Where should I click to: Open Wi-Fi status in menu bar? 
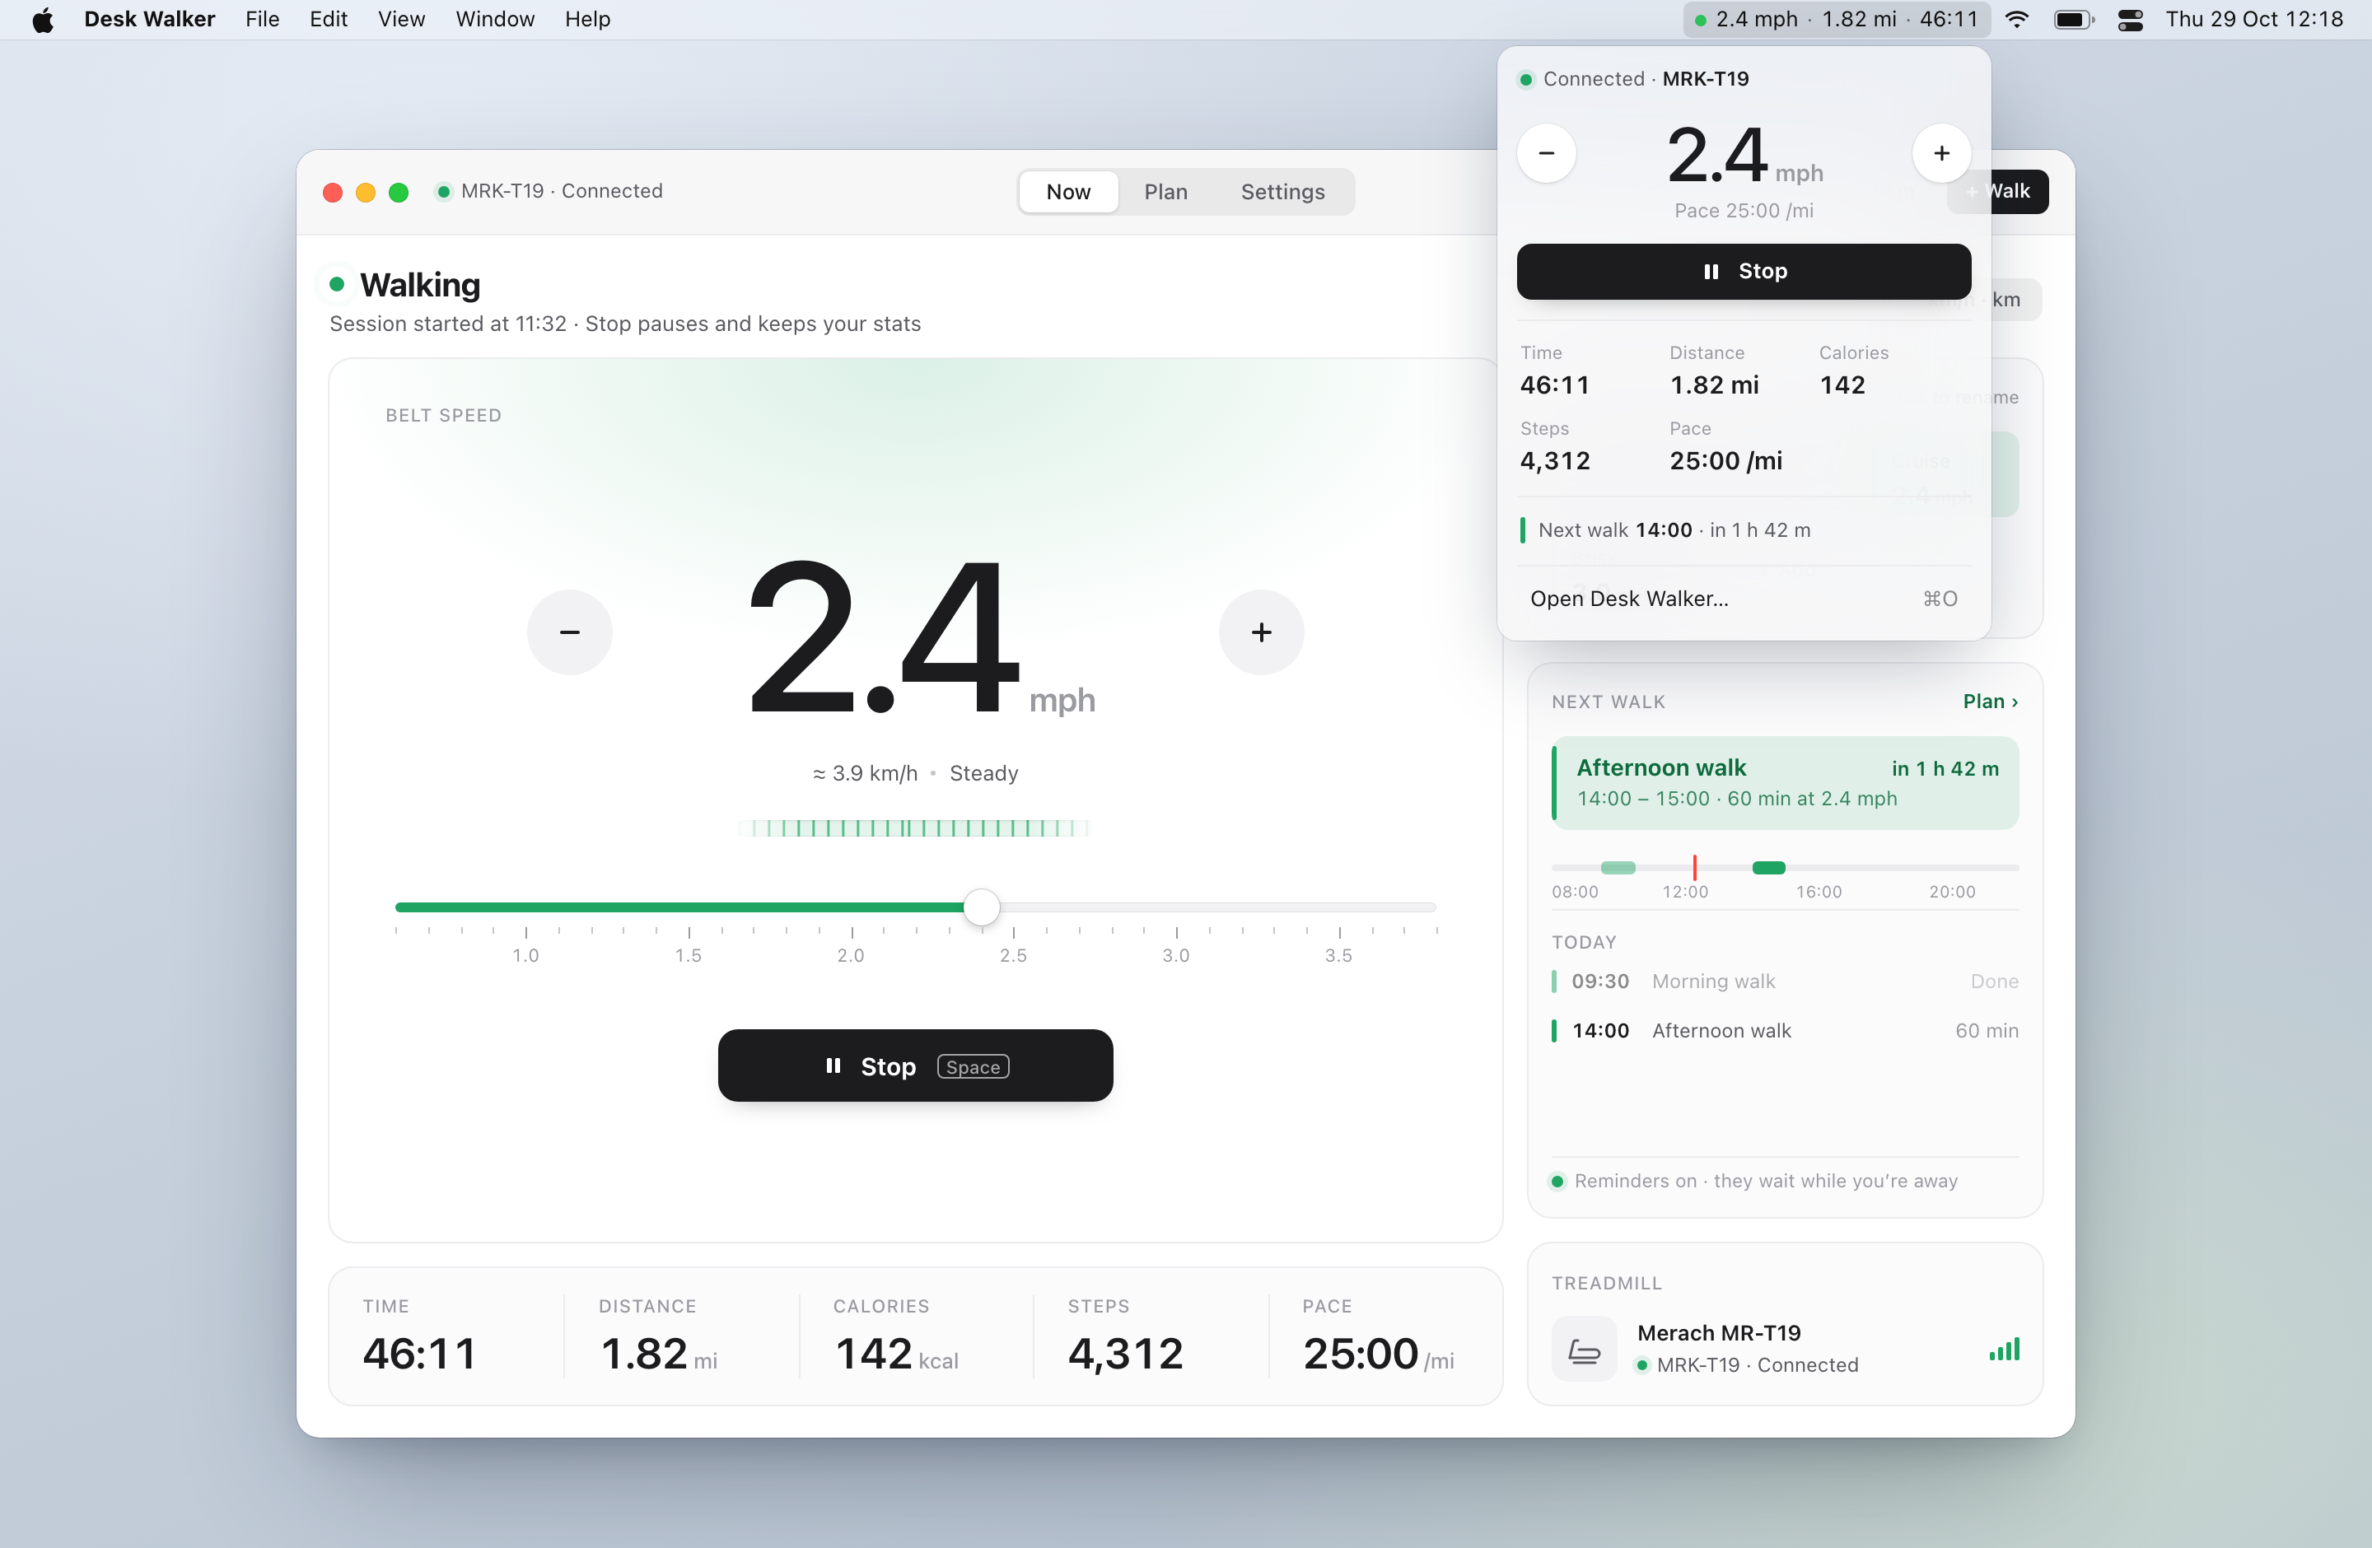click(x=2016, y=19)
